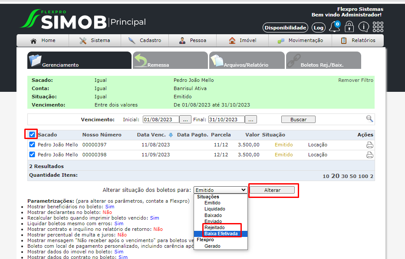This screenshot has width=405, height=259.
Task: Open the Cadastro menu
Action: tap(145, 40)
